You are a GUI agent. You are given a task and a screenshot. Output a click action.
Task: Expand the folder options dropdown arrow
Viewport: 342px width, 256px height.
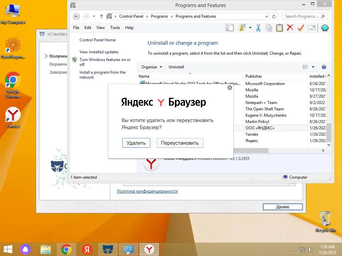pyautogui.click(x=250, y=28)
